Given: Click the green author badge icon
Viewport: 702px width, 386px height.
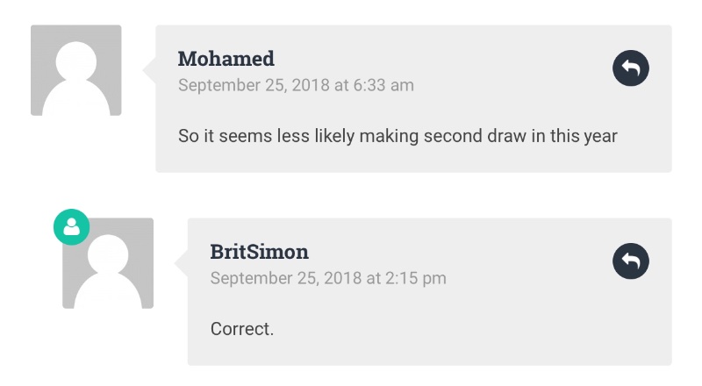Looking at the screenshot, I should click(x=72, y=227).
